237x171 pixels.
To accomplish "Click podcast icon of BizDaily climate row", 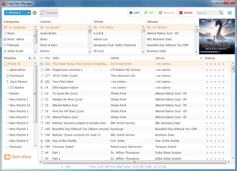I will 42,123.
